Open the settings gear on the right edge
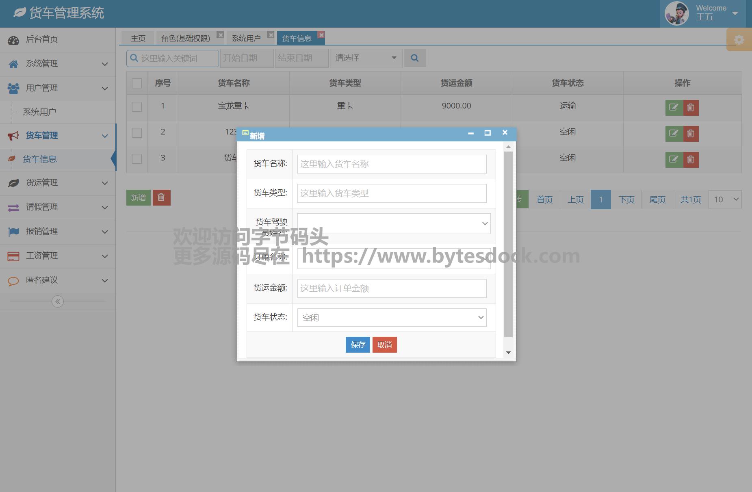Image resolution: width=752 pixels, height=492 pixels. [739, 40]
